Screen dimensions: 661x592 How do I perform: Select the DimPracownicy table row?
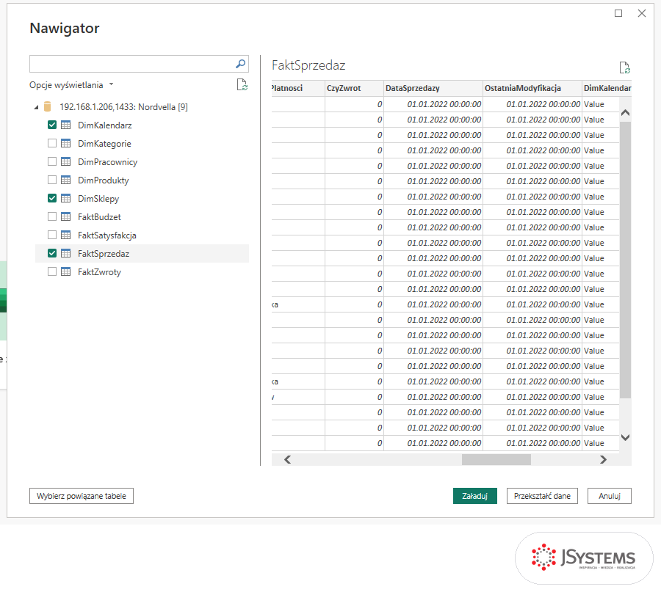(142, 161)
